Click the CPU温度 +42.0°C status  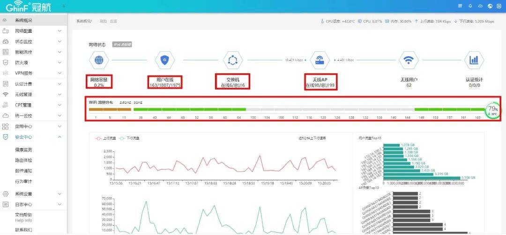click(x=337, y=21)
